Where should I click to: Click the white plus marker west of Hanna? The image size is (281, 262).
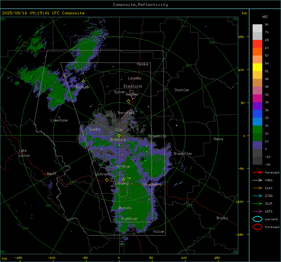[x=176, y=125]
